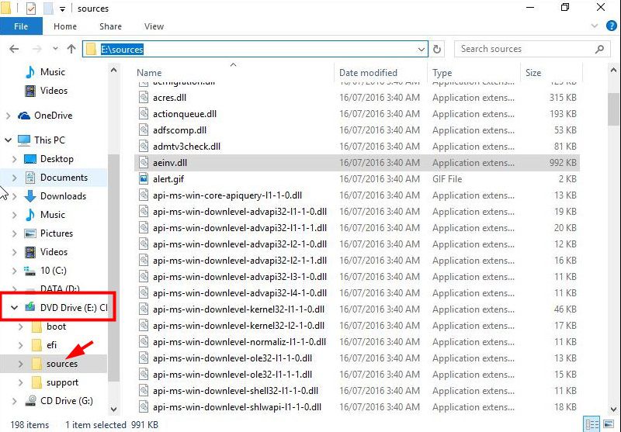Select the Documents icon in sidebar
621x432 pixels.
pyautogui.click(x=30, y=178)
